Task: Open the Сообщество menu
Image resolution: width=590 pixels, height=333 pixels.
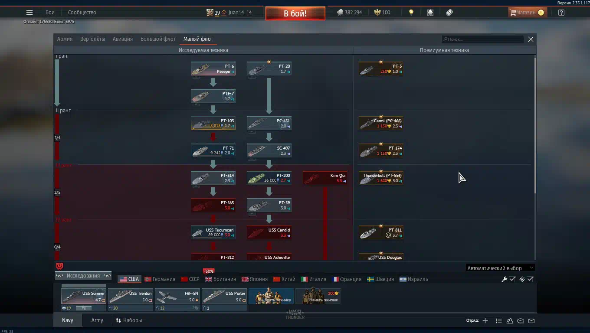Action: point(82,13)
